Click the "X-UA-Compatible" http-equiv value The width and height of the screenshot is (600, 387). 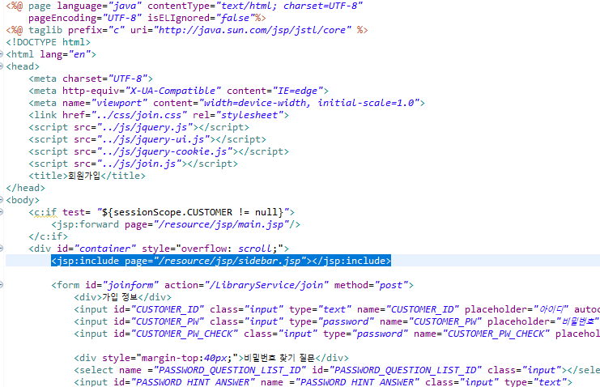click(x=173, y=91)
